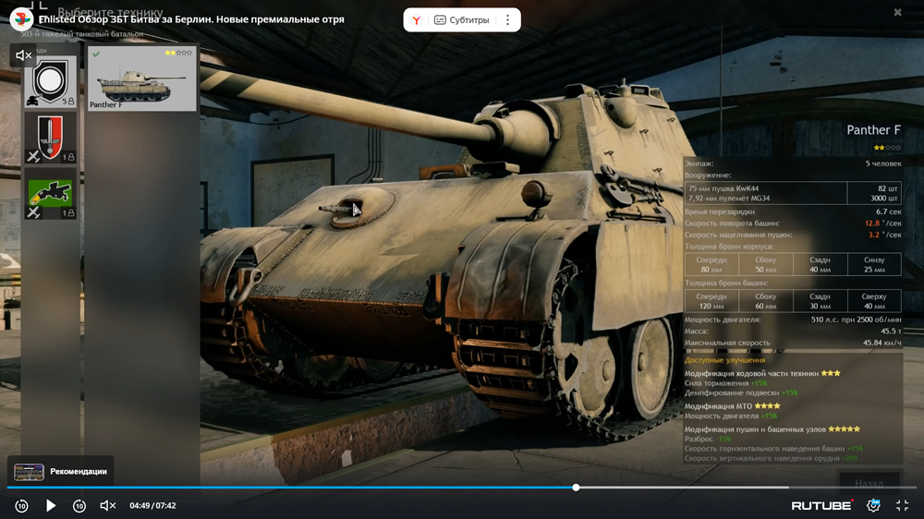Viewport: 924px width, 519px height.
Task: Rewind the video 10 seconds
Action: point(21,506)
